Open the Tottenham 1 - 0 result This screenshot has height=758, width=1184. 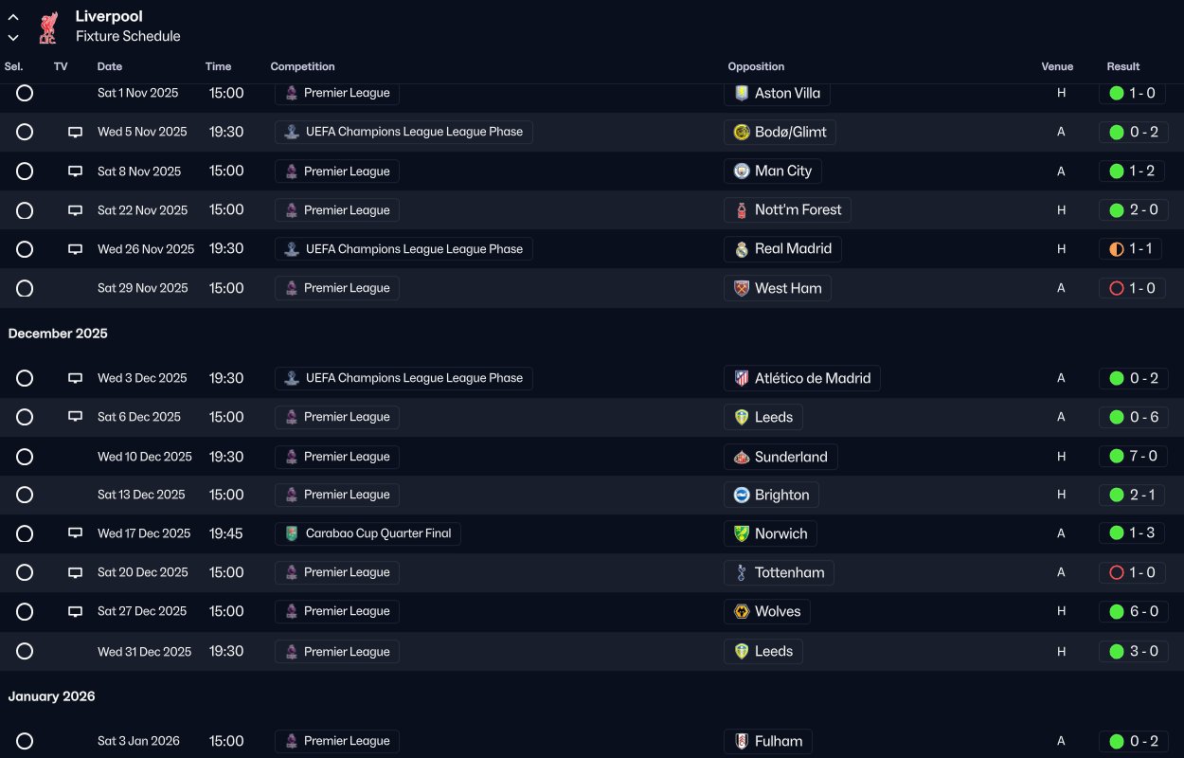coord(1132,572)
